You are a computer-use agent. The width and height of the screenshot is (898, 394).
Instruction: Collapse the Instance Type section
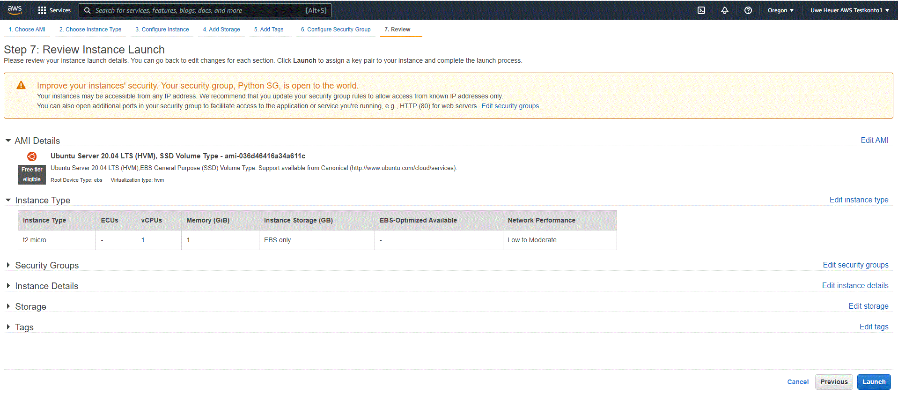click(x=8, y=200)
